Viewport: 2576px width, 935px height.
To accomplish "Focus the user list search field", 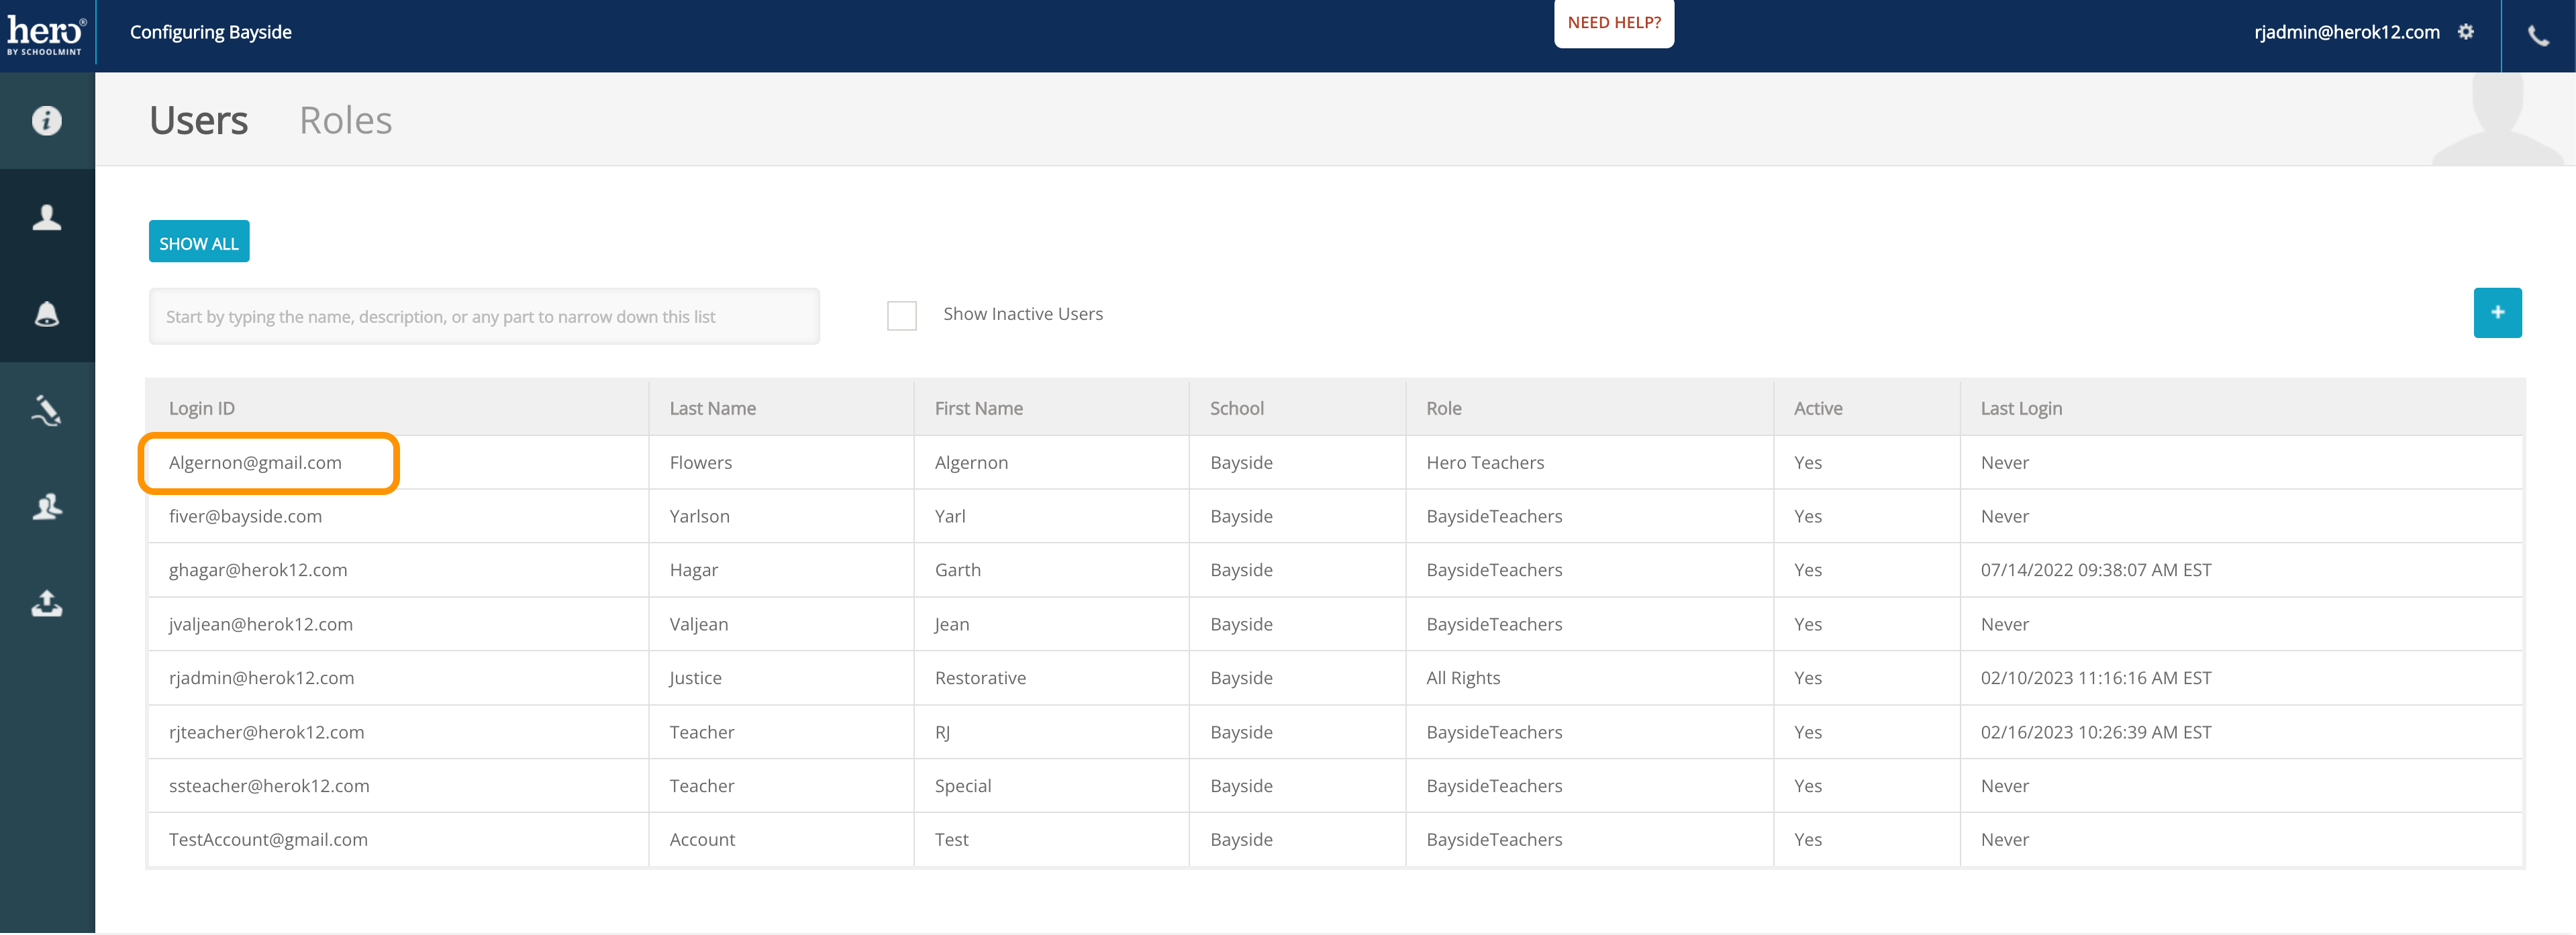I will point(484,317).
